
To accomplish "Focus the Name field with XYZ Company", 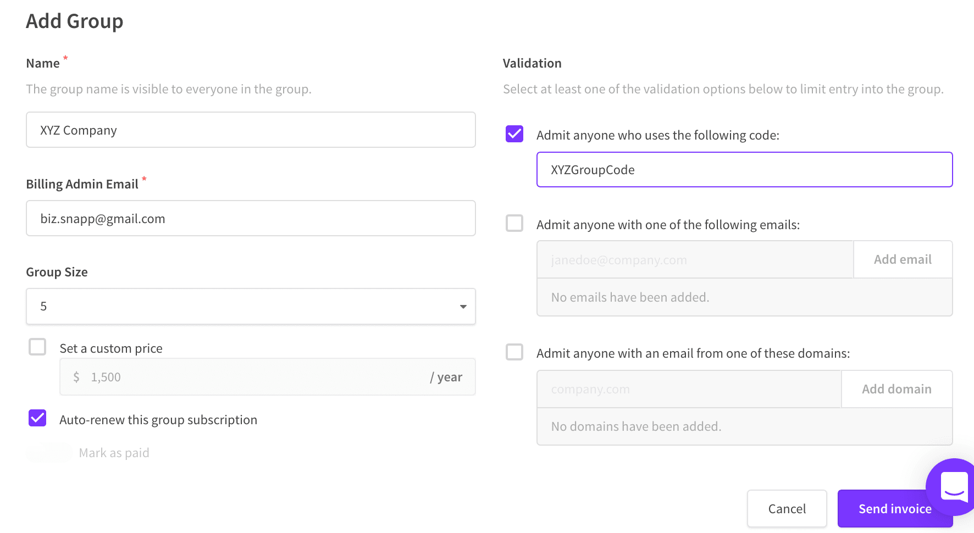I will tap(251, 130).
